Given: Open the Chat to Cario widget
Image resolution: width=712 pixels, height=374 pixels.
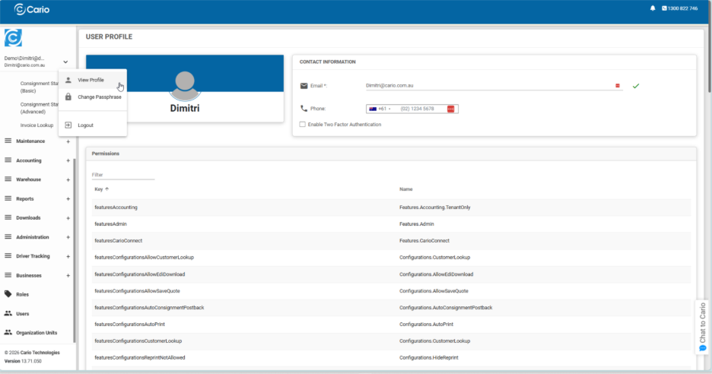Looking at the screenshot, I should click(703, 327).
